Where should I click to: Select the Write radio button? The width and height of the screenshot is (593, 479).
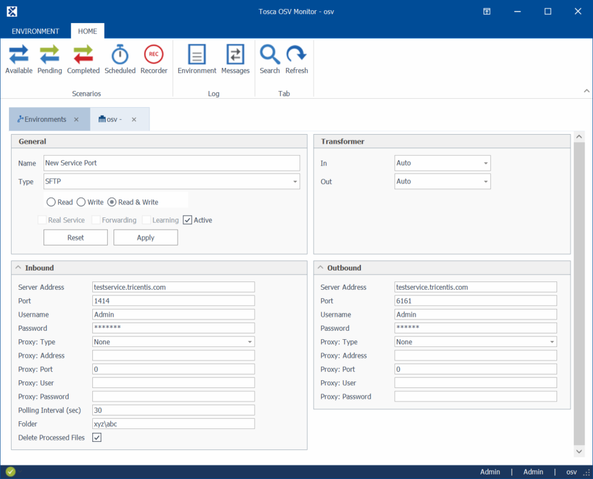tap(81, 202)
